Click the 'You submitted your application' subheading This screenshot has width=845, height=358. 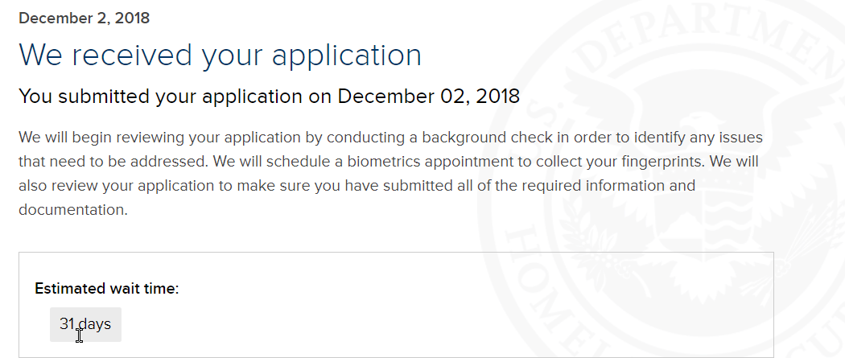[161, 96]
